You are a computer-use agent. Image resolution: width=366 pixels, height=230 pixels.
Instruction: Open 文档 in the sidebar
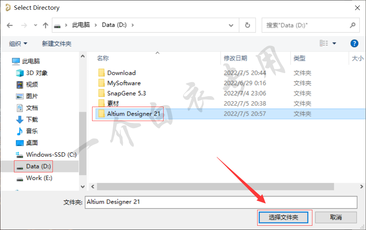pyautogui.click(x=32, y=108)
